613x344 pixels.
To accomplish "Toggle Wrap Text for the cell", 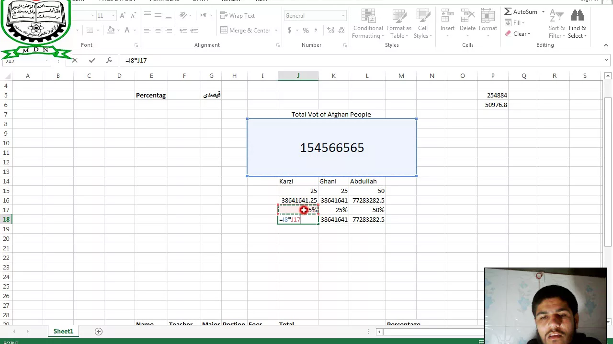I will tap(238, 15).
